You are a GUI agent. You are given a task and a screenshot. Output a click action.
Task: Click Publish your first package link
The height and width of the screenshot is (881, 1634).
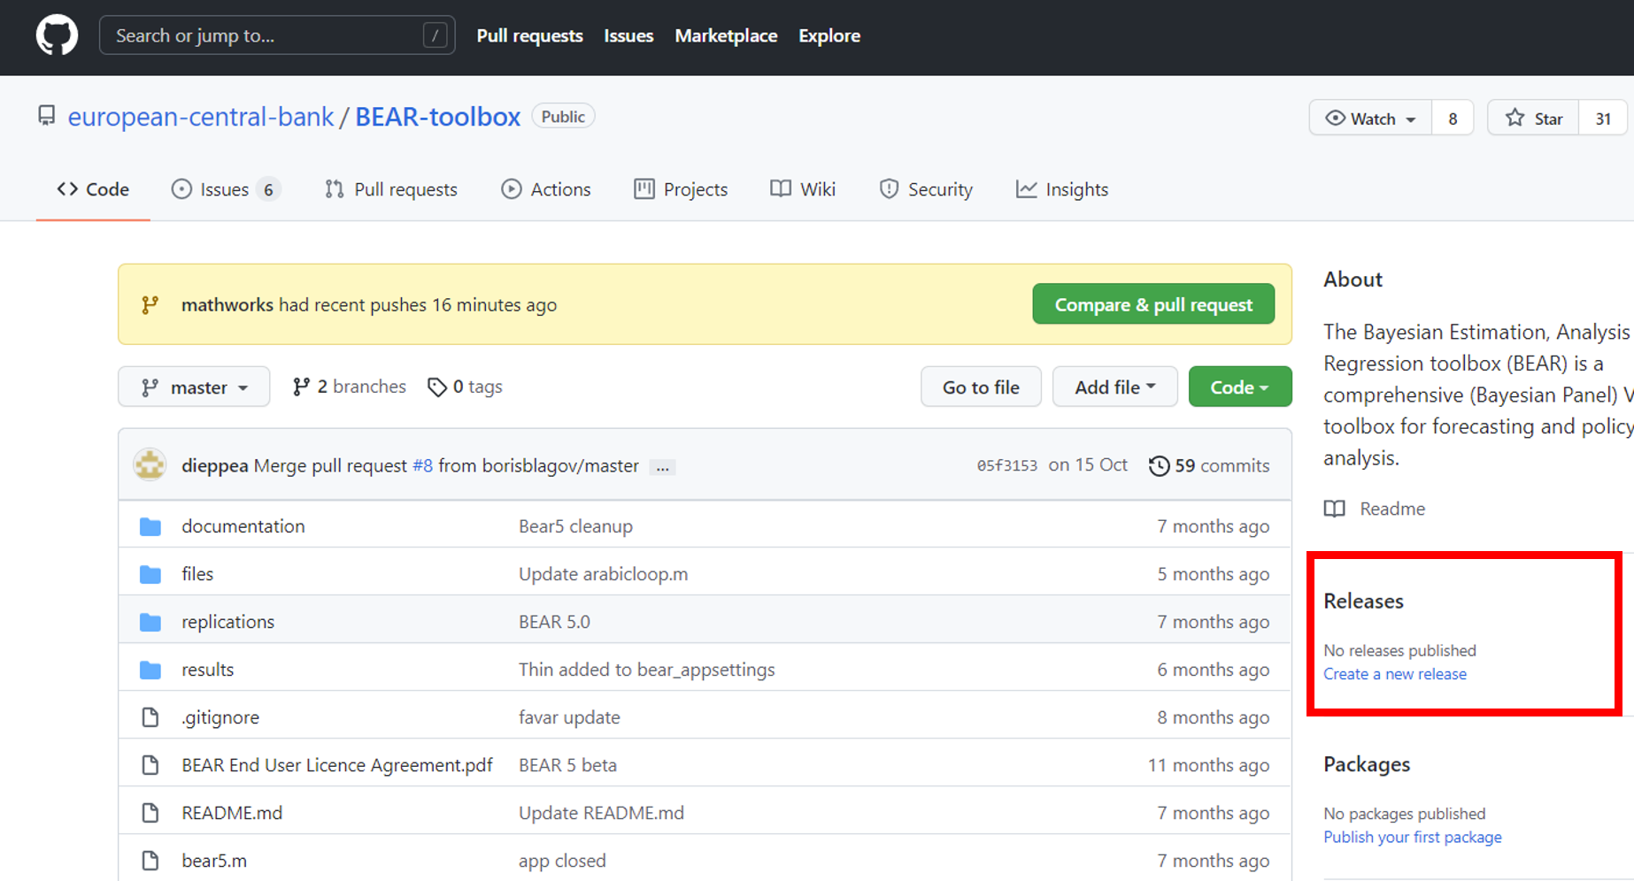coord(1413,838)
